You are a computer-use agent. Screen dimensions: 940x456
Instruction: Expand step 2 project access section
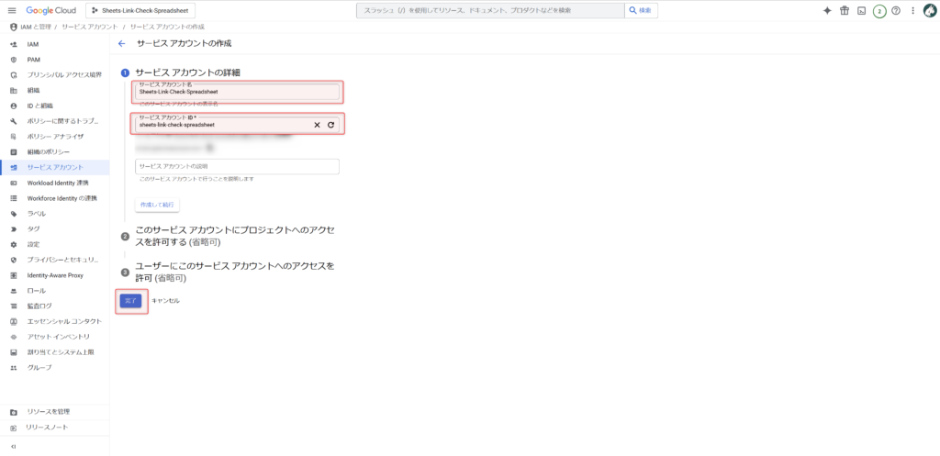coord(234,236)
